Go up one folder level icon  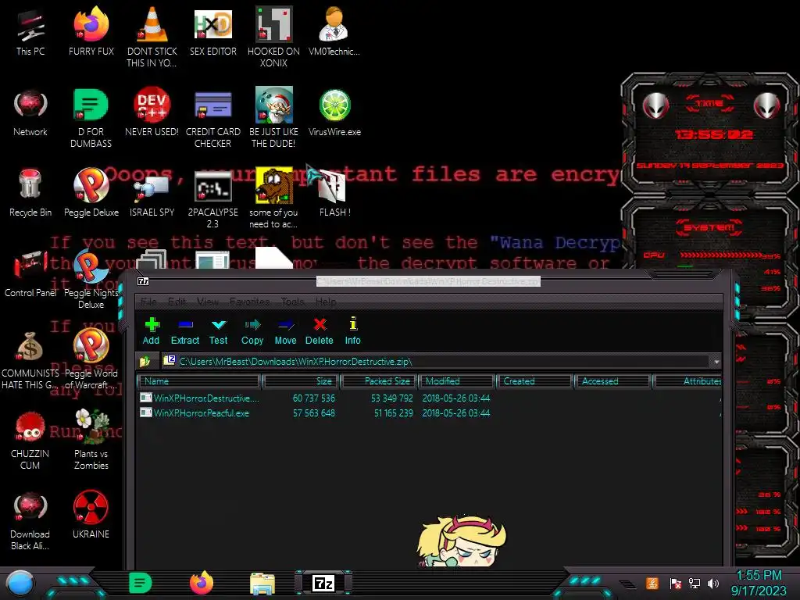click(x=145, y=361)
